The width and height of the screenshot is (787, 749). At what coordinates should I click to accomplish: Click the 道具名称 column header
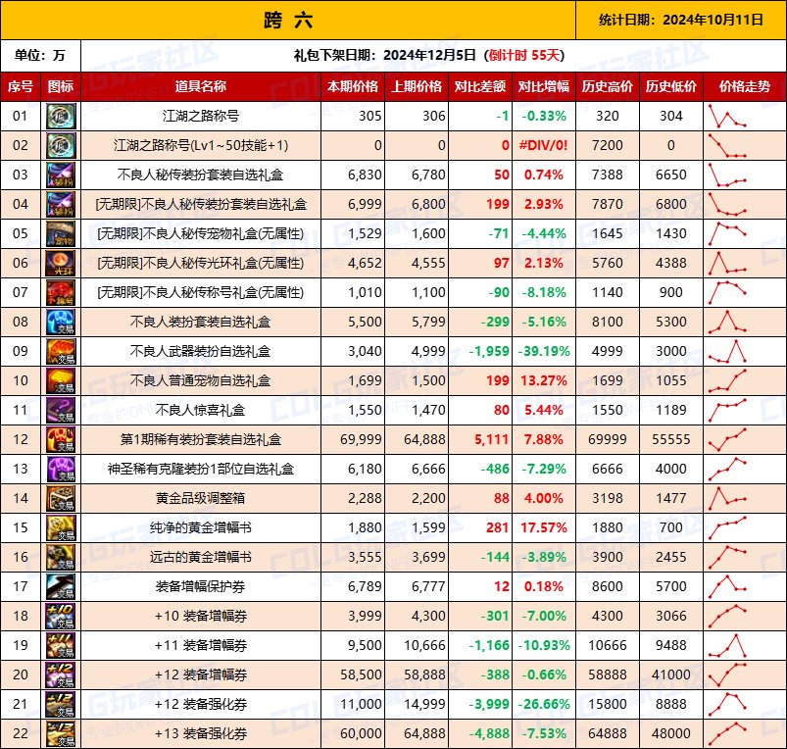click(201, 86)
